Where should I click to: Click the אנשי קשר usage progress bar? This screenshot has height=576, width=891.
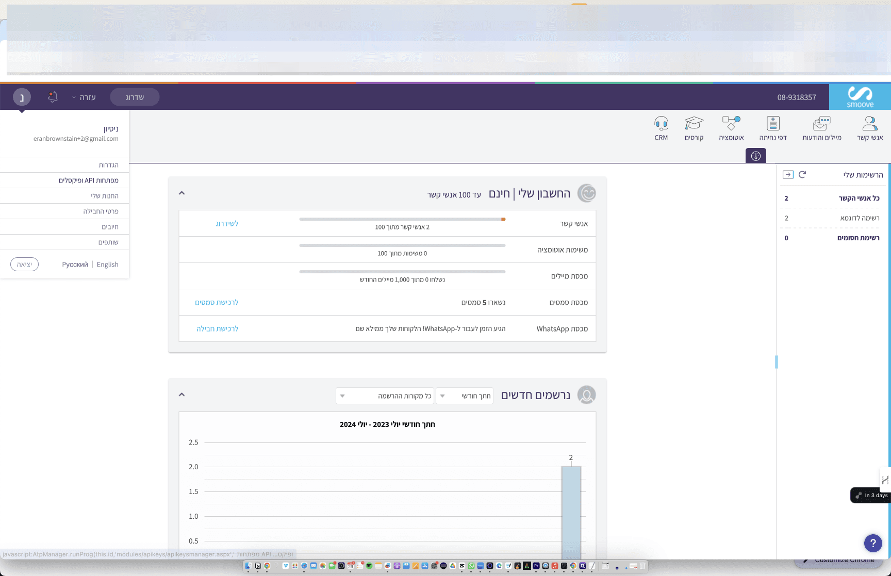(402, 219)
